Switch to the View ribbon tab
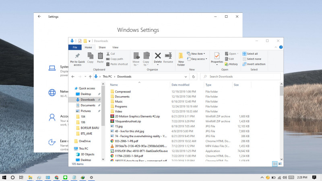This screenshot has width=322, height=181. click(115, 47)
